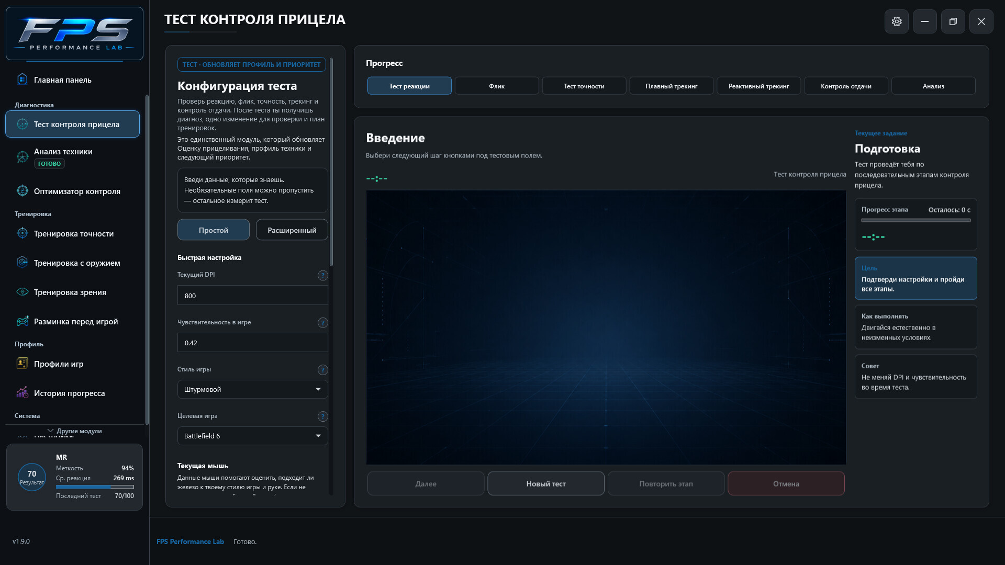The width and height of the screenshot is (1005, 565).
Task: Click the Текущий DPI input field
Action: point(253,295)
